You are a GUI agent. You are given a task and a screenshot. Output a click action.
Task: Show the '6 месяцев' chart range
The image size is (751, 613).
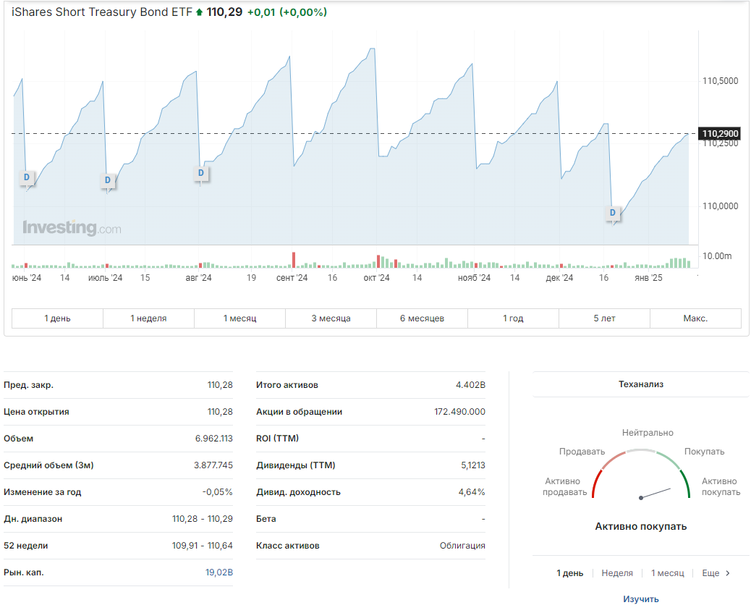click(422, 318)
